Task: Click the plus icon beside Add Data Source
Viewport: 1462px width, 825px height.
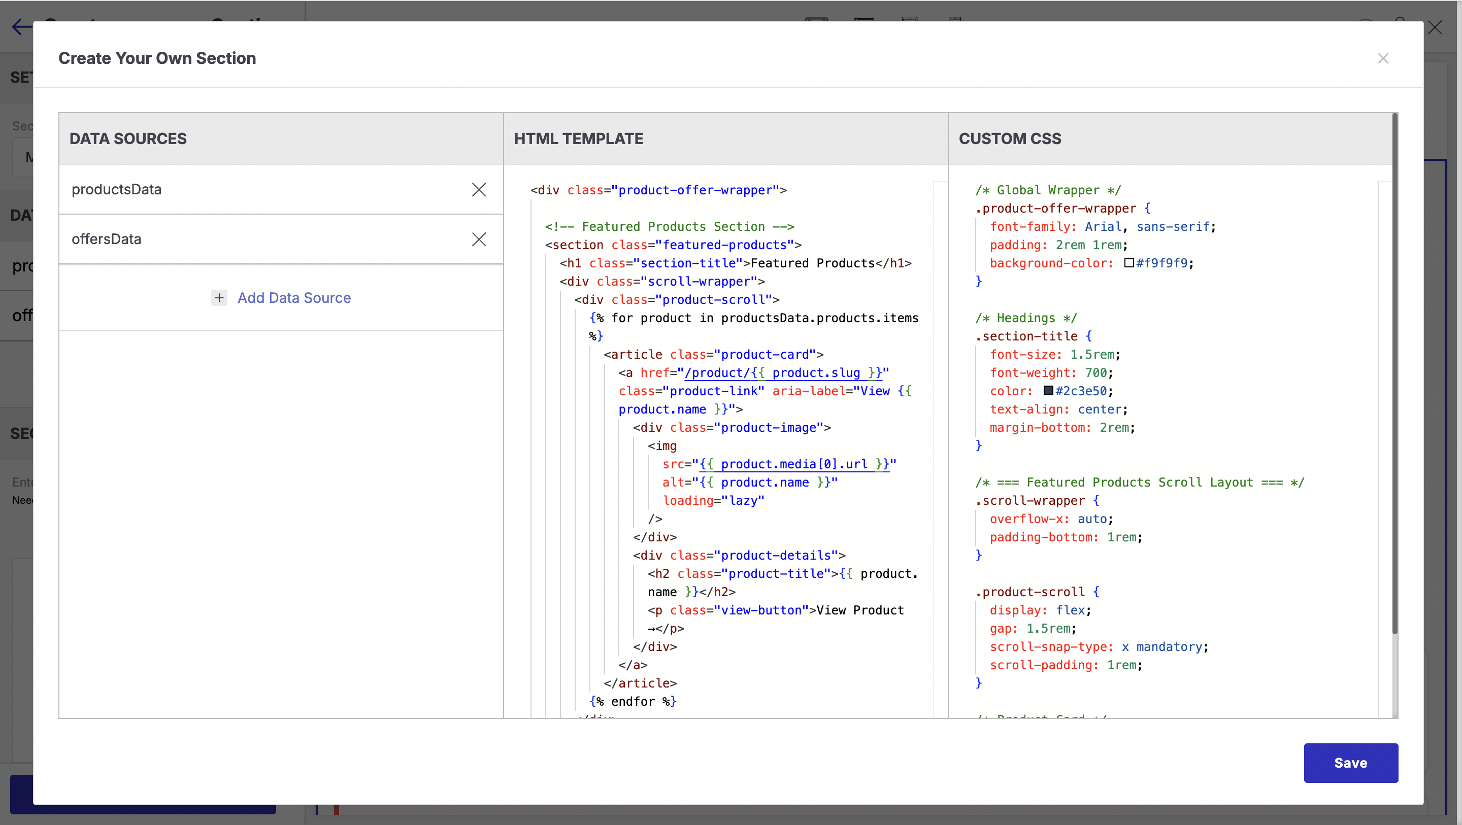Action: click(219, 298)
